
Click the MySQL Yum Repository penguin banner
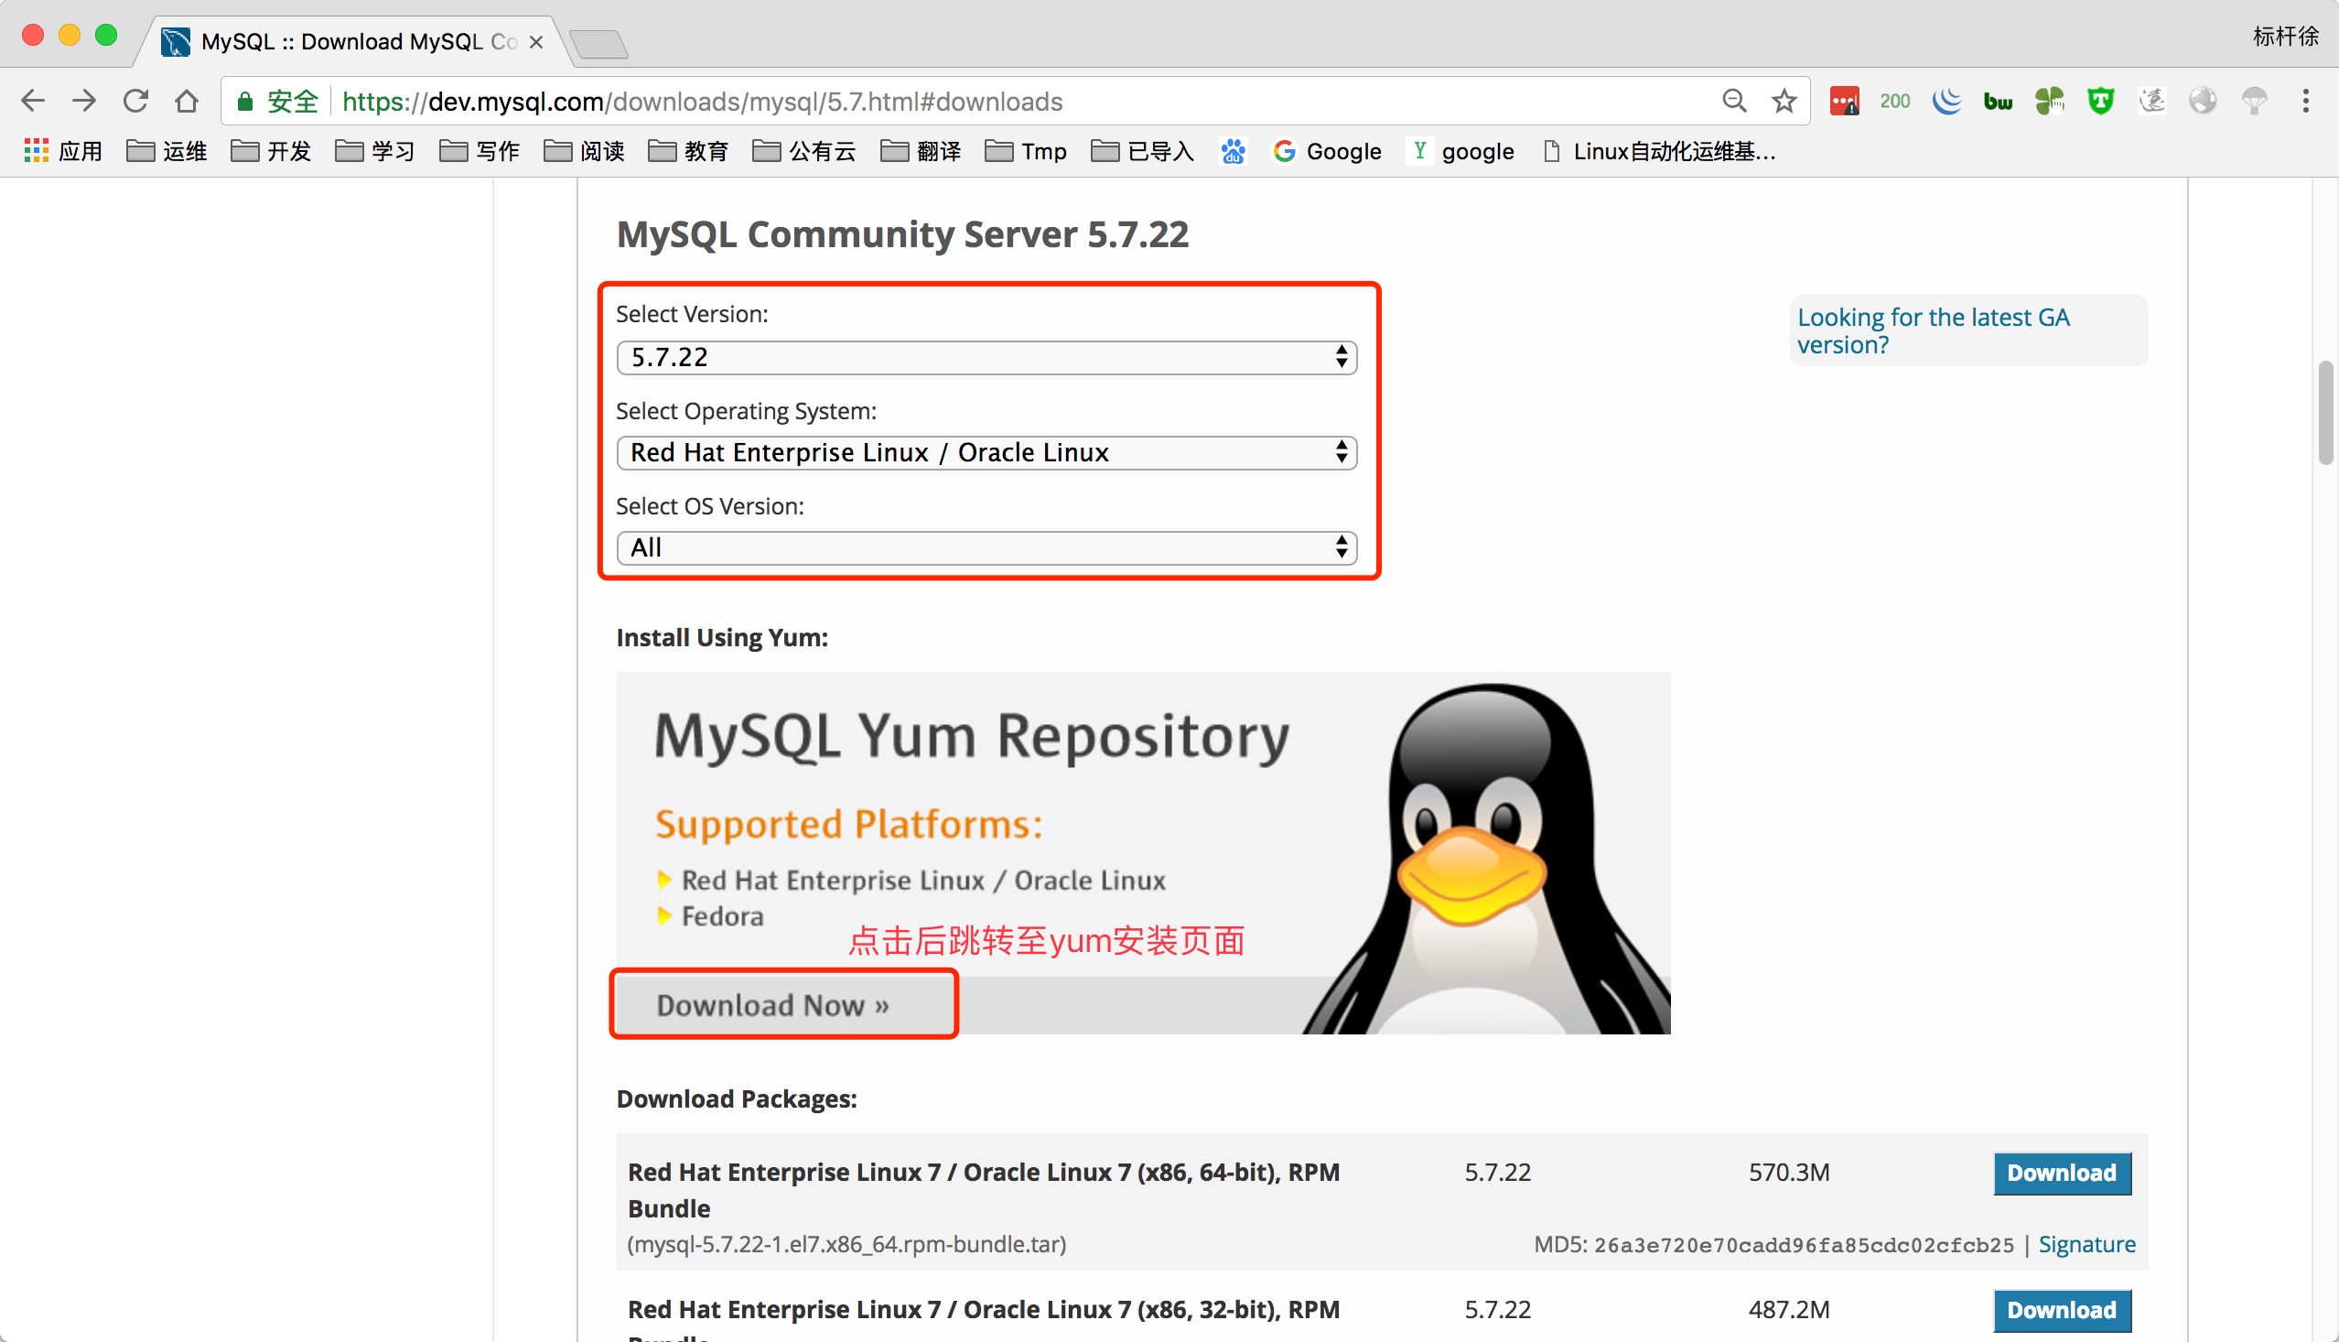click(x=1143, y=852)
